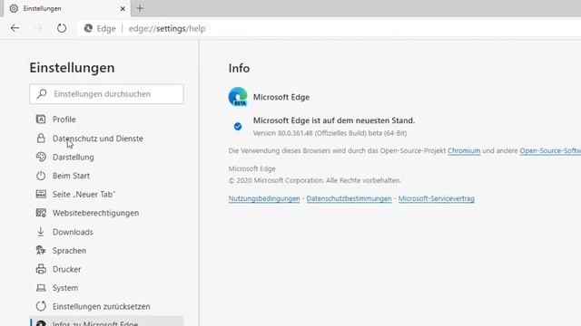Click the laptop icon for System

click(x=41, y=288)
